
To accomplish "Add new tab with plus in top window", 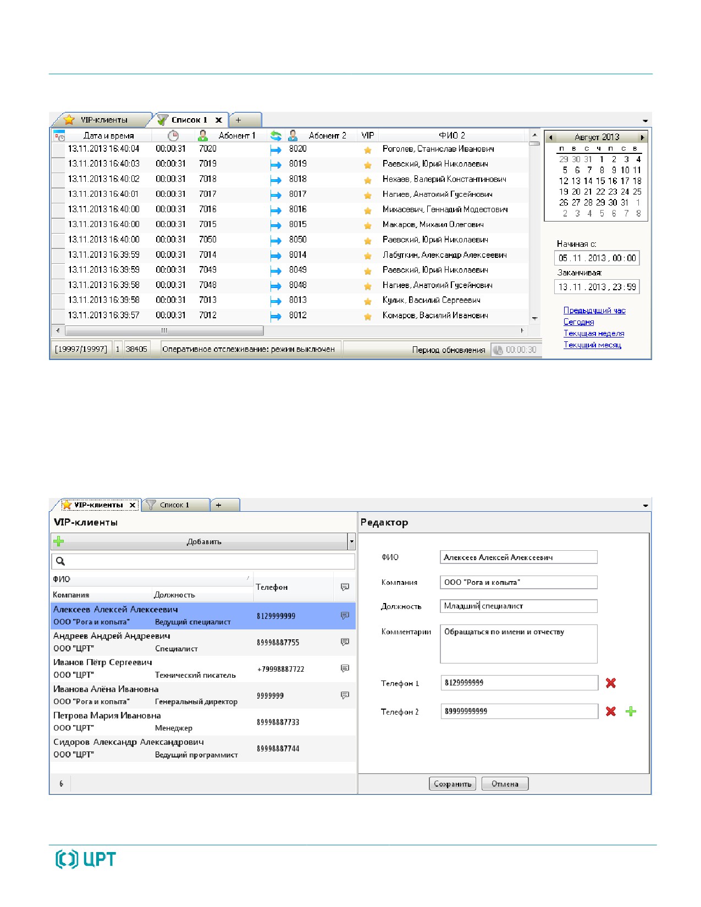I will click(x=238, y=120).
